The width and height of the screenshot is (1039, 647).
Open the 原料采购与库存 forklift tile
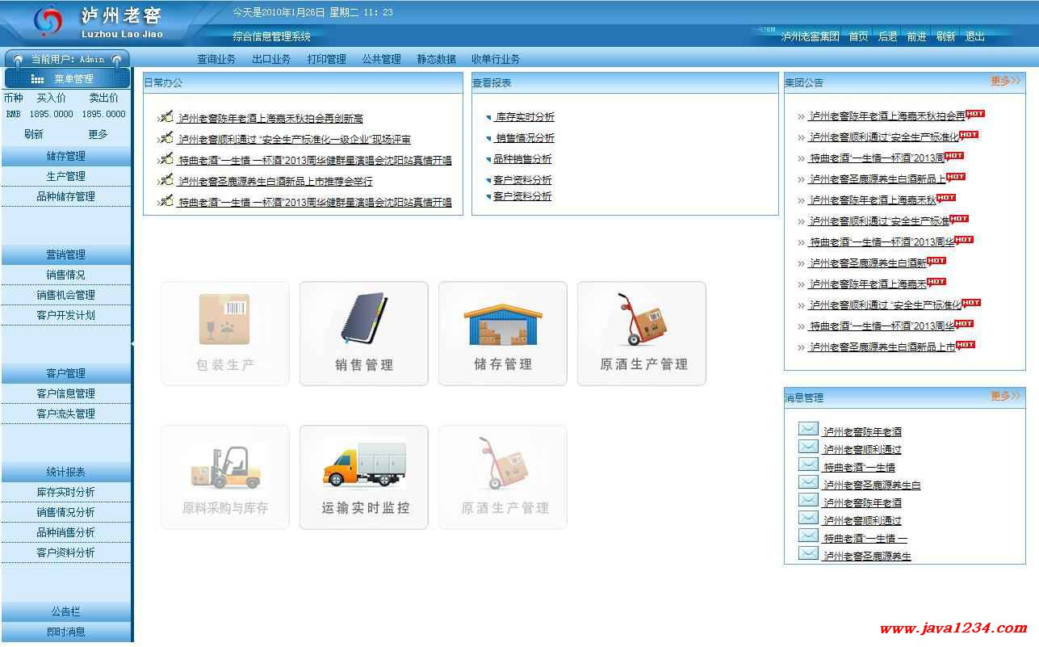(x=225, y=477)
